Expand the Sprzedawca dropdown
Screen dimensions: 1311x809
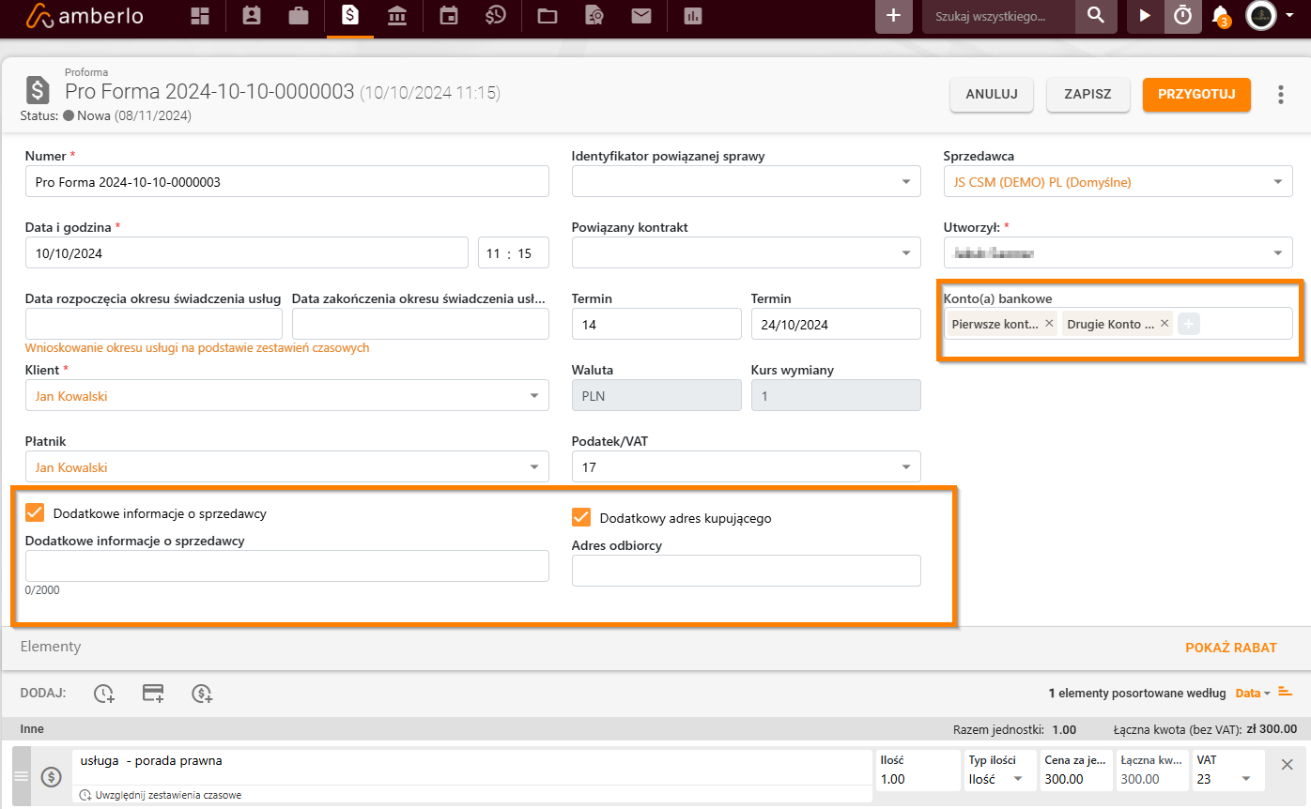[1277, 182]
